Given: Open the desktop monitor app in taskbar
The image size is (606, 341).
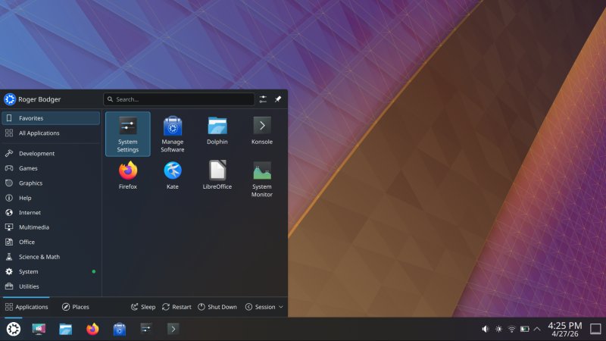Looking at the screenshot, I should (39, 329).
